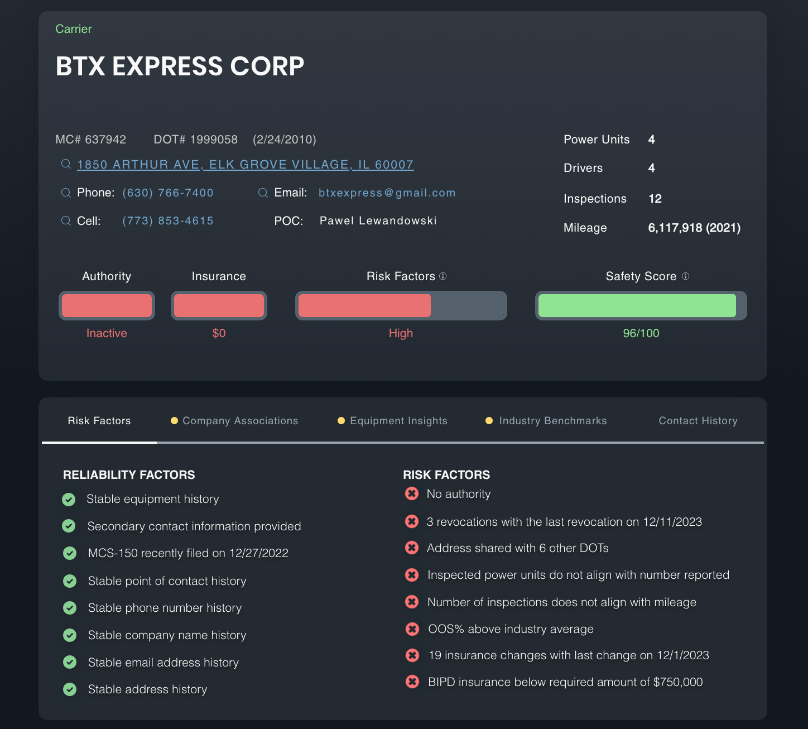
Task: Click the phone number (630) 766-7400
Action: tap(168, 193)
